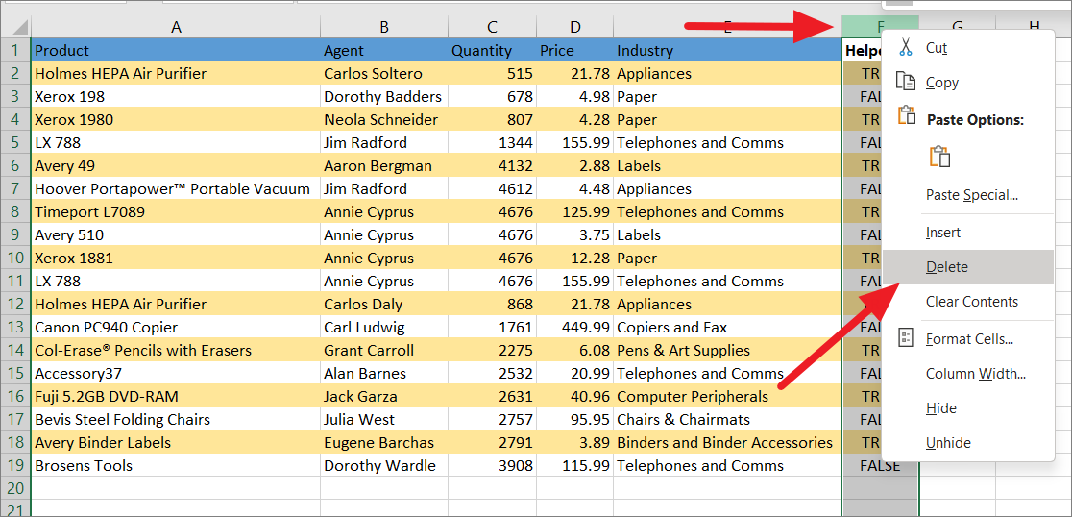Viewport: 1072px width, 517px height.
Task: Click the Col-Erase Pencils with Erasers cell
Action: pyautogui.click(x=176, y=351)
